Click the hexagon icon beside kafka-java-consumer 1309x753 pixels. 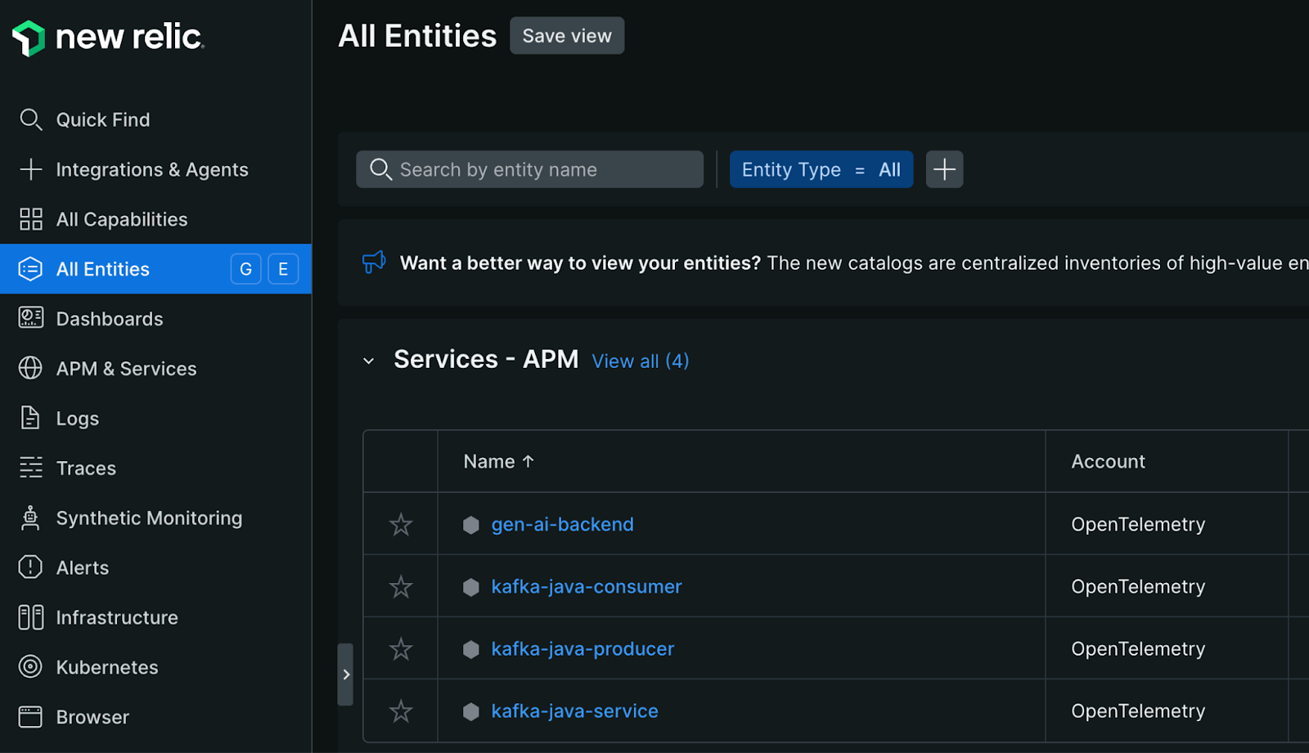coord(471,587)
